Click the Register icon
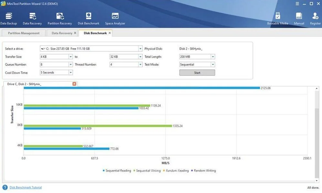This screenshot has height=193, width=322. tap(315, 19)
